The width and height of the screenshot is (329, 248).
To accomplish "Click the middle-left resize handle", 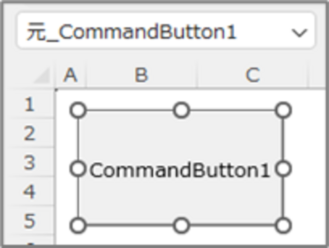I will coord(78,169).
